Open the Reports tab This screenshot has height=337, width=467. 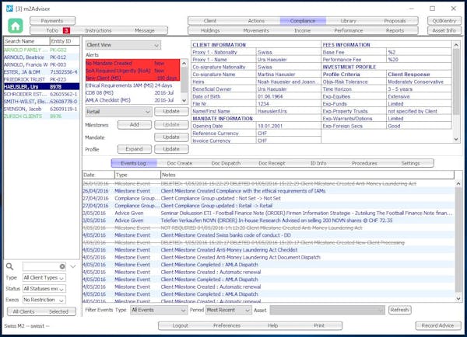click(395, 30)
